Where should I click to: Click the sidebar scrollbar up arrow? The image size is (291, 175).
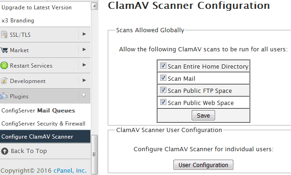(95, 6)
